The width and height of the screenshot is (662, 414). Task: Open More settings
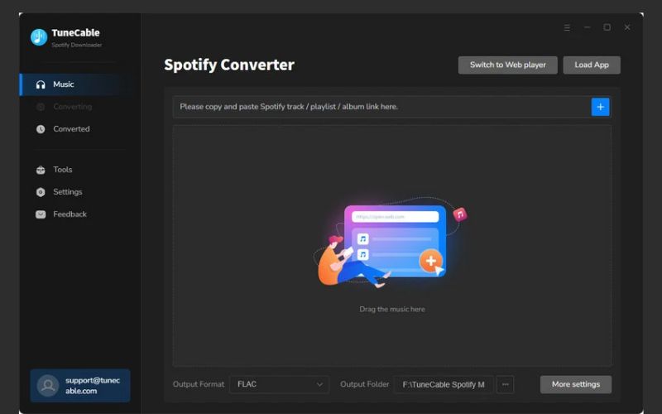click(x=575, y=384)
